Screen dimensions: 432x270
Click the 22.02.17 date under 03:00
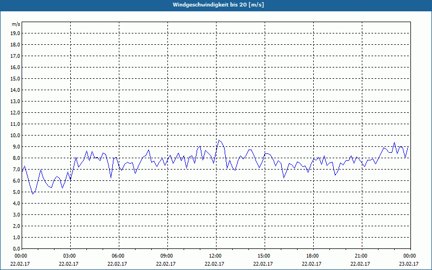69,264
